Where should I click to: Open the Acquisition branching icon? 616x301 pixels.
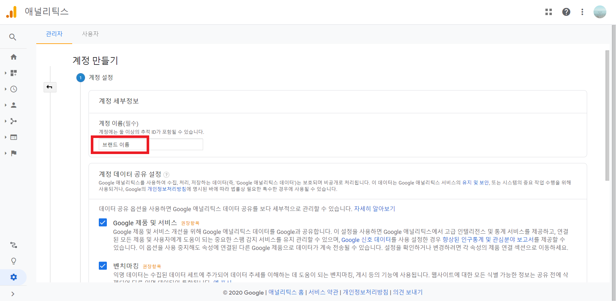tap(13, 121)
